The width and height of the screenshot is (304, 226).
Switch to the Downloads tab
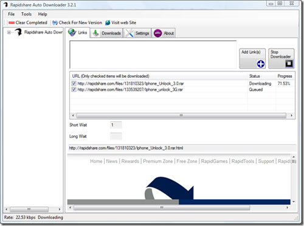tap(107, 33)
